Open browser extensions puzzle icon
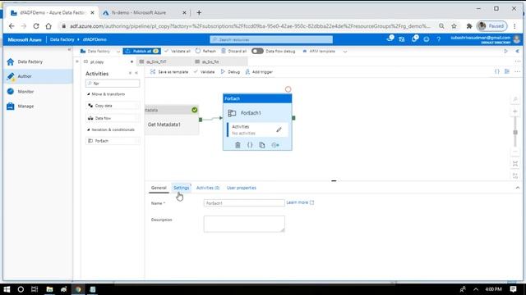This screenshot has width=526, height=295. (x=469, y=26)
